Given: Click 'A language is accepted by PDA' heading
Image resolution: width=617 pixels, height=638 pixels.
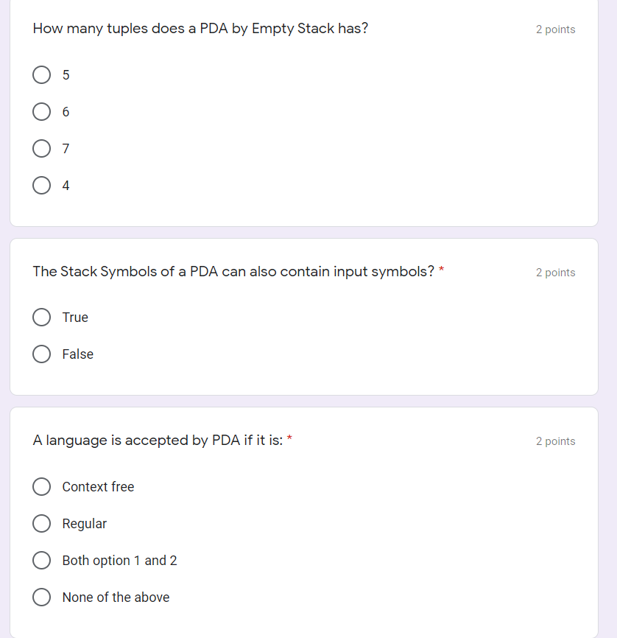Looking at the screenshot, I should (158, 441).
